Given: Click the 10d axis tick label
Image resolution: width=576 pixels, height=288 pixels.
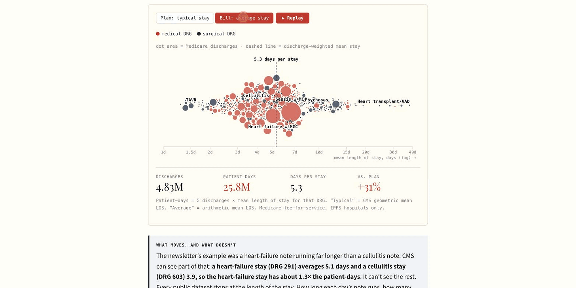Looking at the screenshot, I should [319, 152].
